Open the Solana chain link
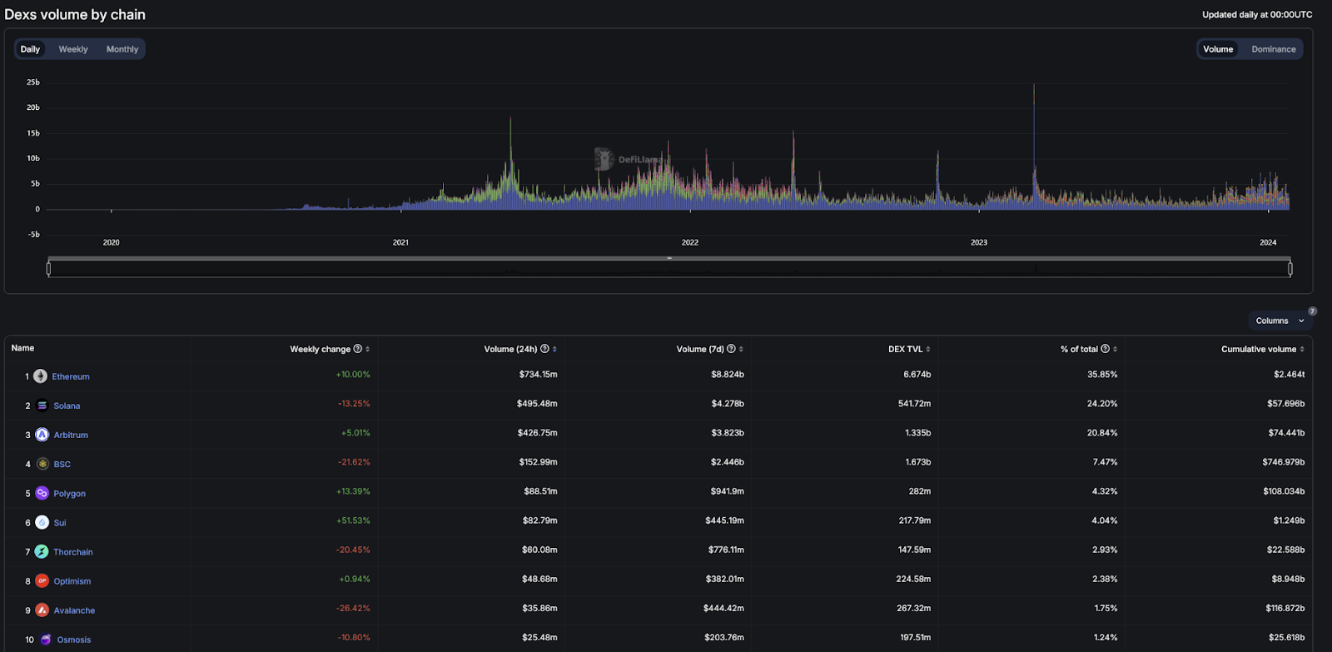The width and height of the screenshot is (1332, 652). 67,406
